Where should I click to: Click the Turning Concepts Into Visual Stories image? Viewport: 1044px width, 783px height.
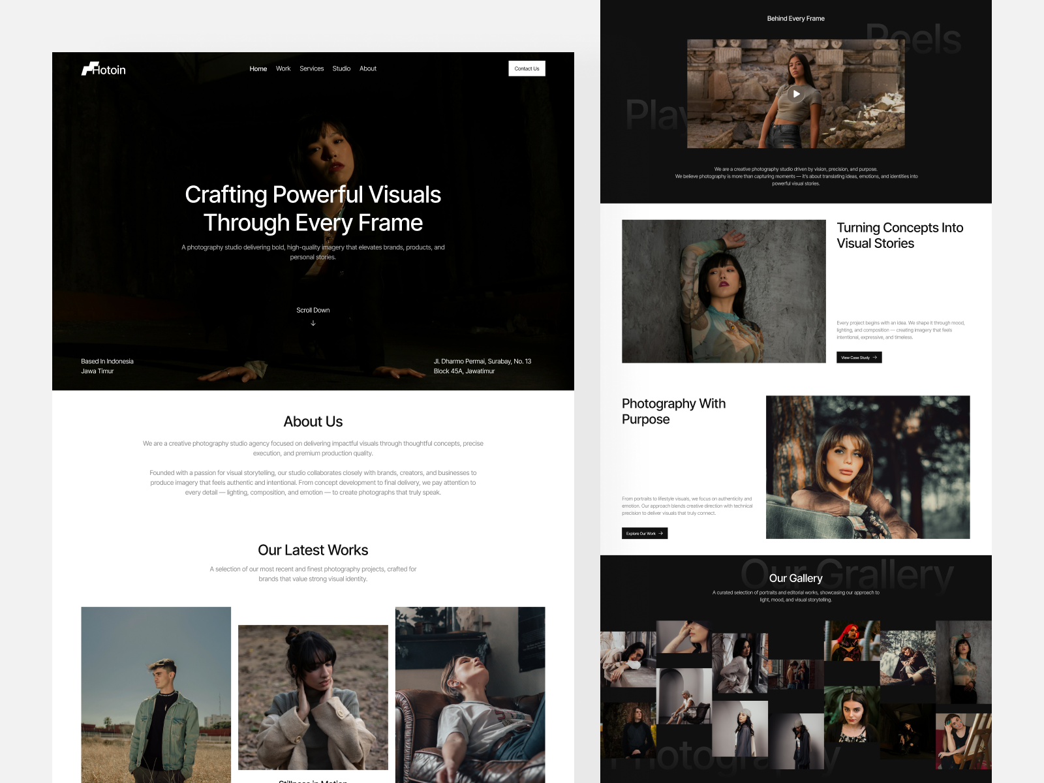click(x=724, y=291)
